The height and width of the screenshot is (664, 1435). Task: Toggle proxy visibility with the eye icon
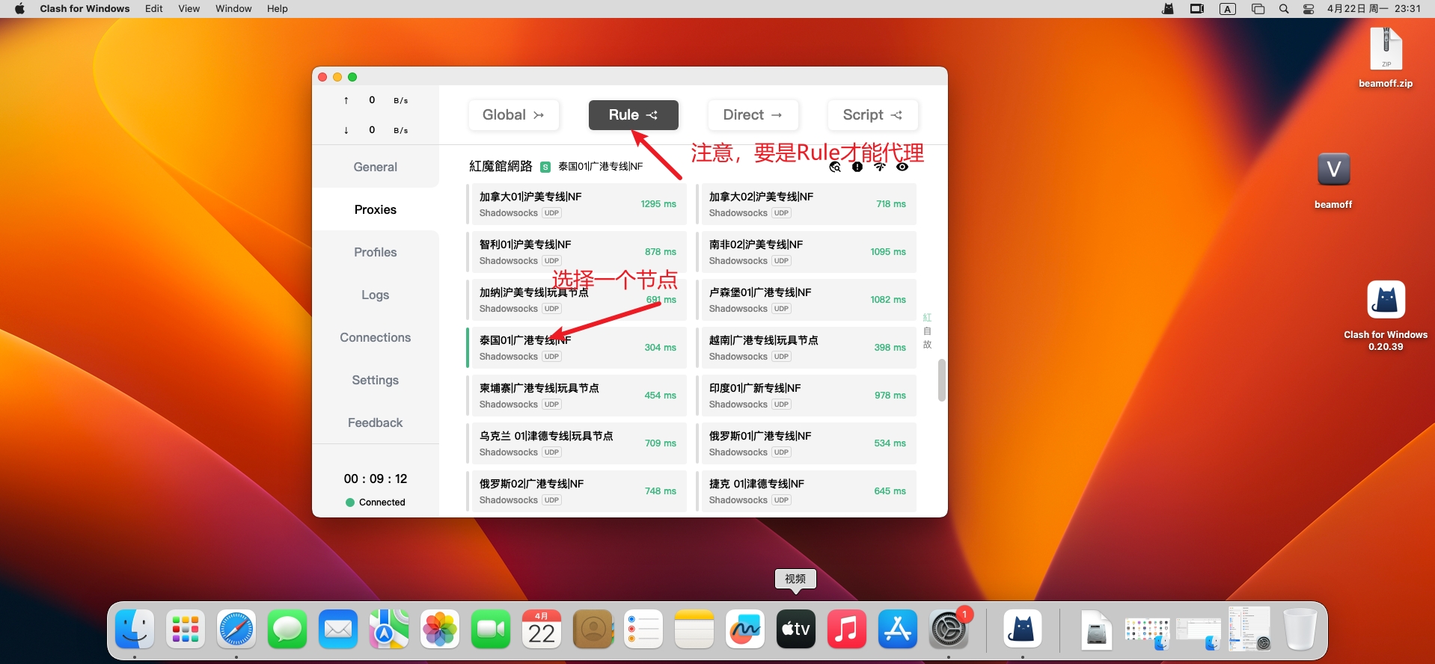click(902, 167)
